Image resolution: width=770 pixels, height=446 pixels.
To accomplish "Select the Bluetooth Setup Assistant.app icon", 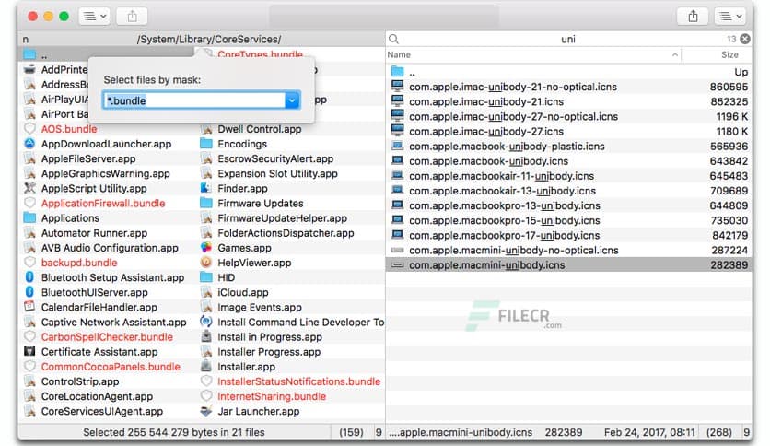I will 30,277.
